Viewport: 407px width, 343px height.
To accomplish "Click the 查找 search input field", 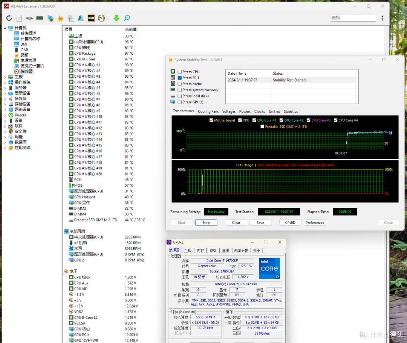I will point(353,18).
